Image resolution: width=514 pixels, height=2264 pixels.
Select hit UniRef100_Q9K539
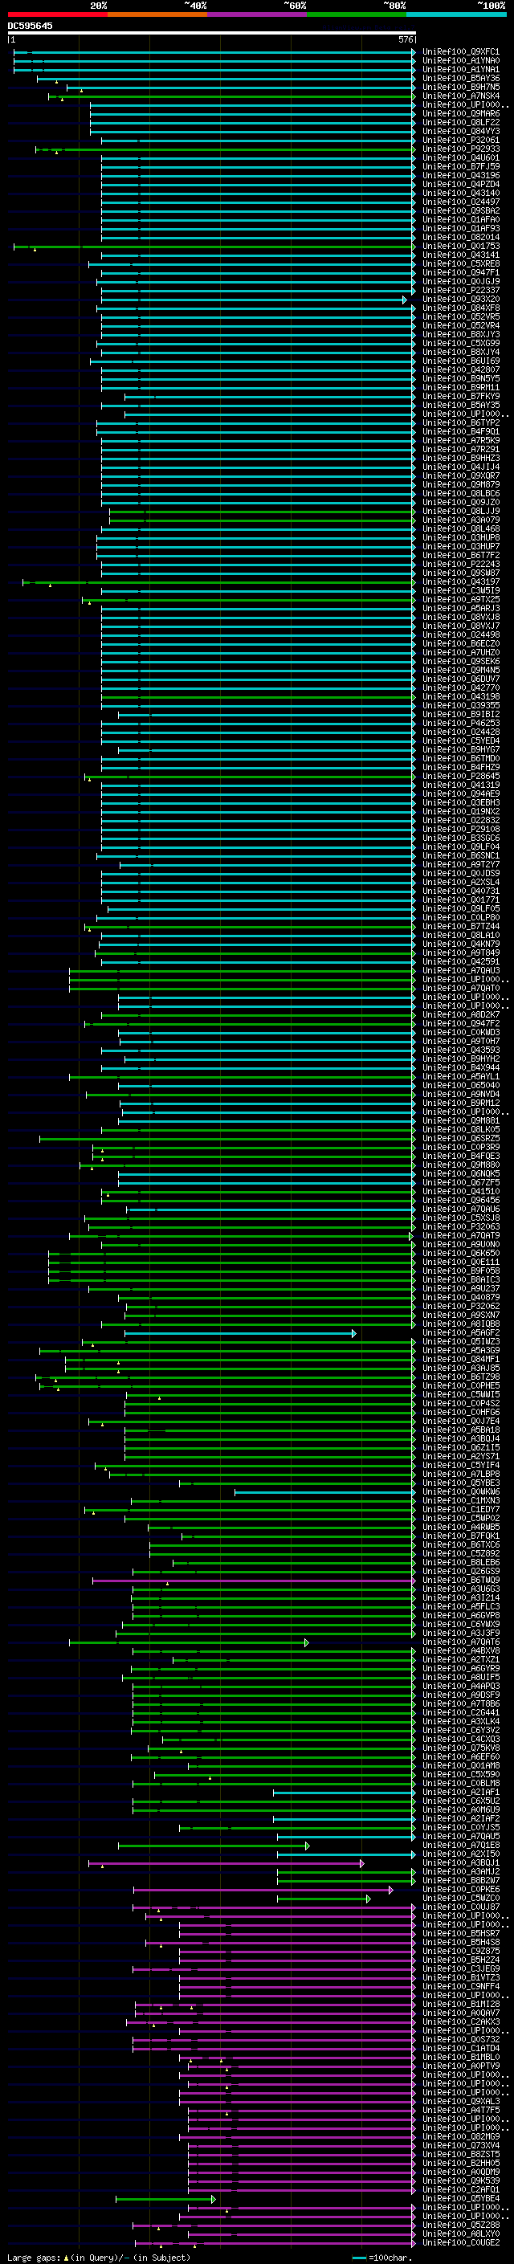pyautogui.click(x=461, y=2180)
